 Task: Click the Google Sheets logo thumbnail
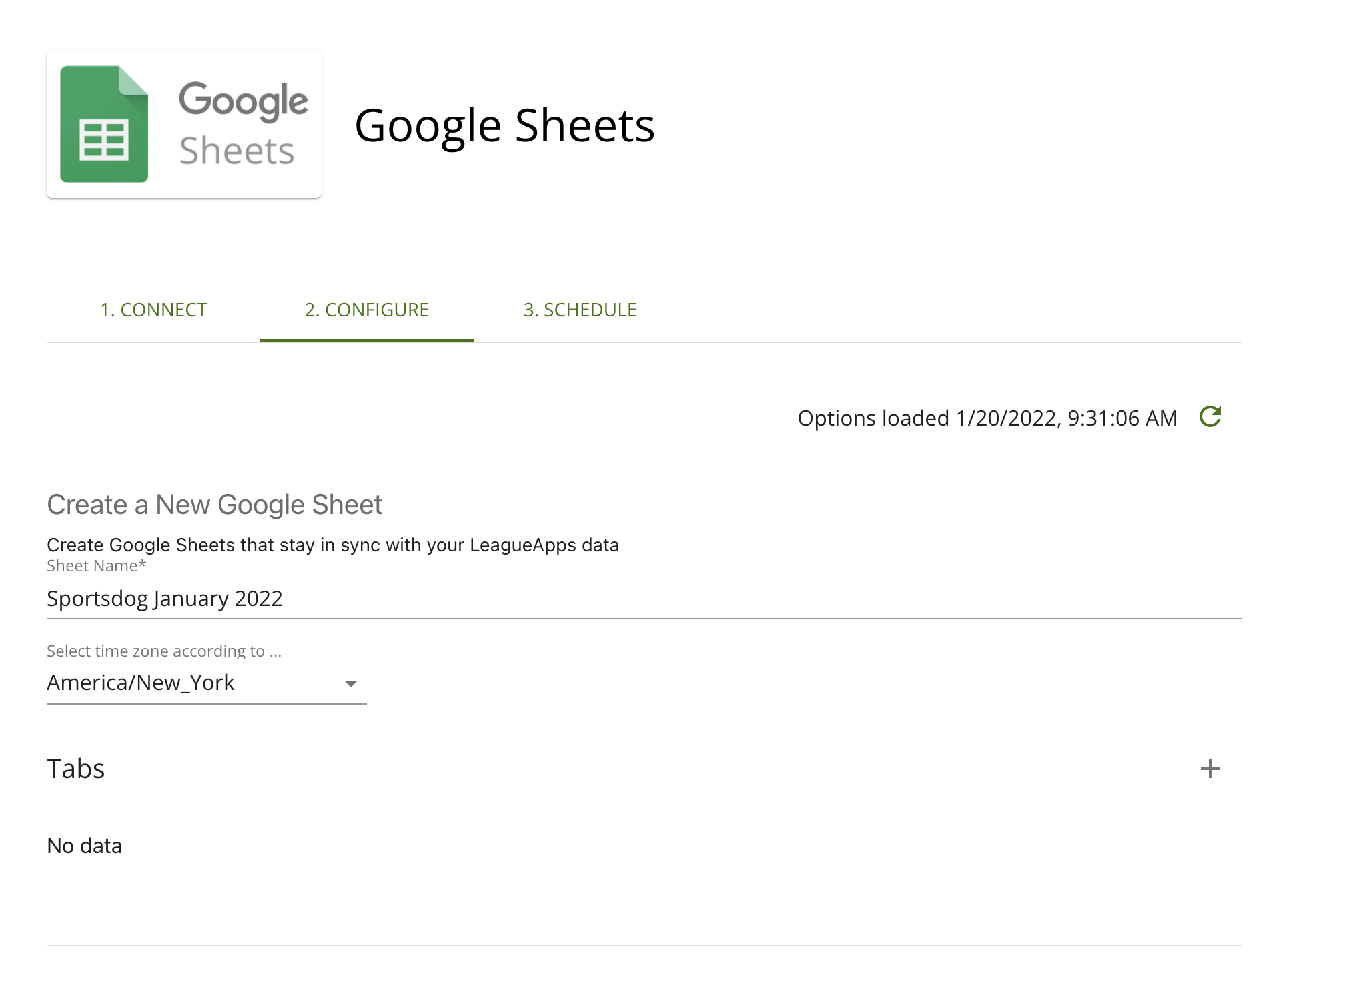coord(184,124)
